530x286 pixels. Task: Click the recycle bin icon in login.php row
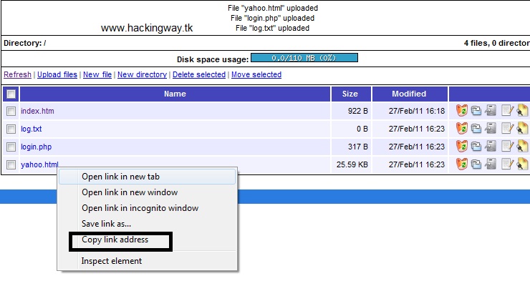tap(462, 146)
